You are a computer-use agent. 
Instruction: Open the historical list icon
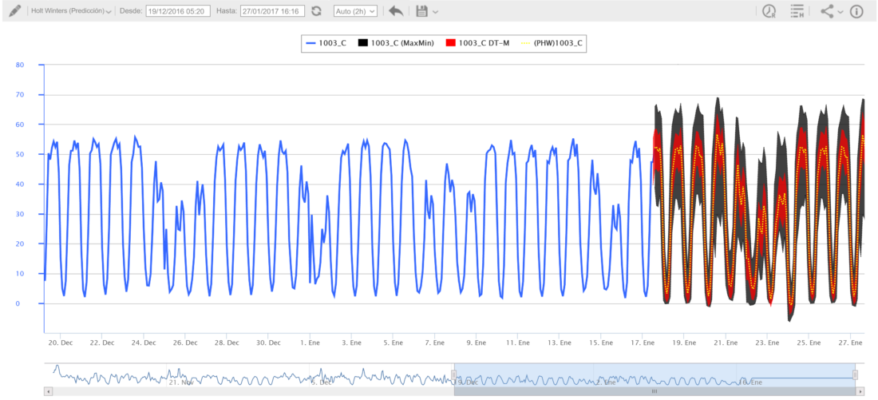797,11
